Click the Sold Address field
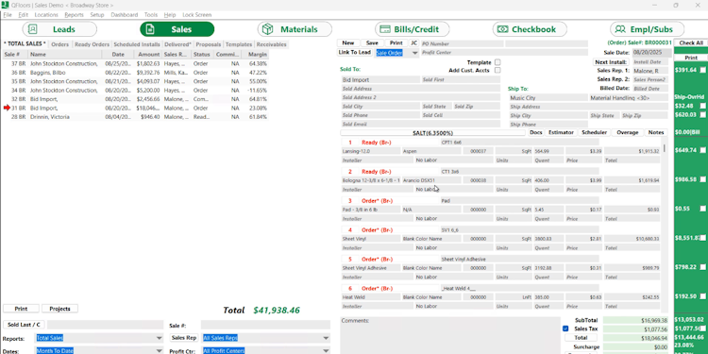Screen dimensions: 708x354 (x=420, y=89)
